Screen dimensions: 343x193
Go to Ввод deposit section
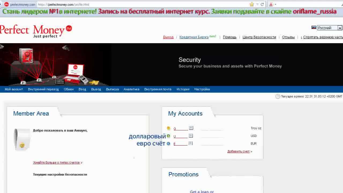[82, 89]
